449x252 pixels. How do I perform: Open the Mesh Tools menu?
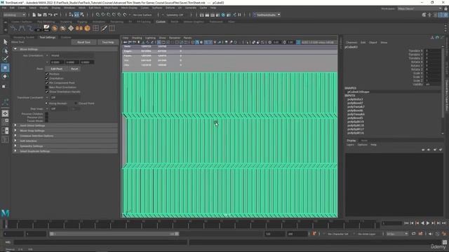(111, 8)
